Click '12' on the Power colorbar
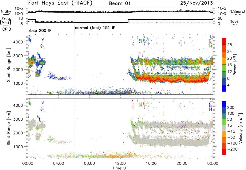This screenshot has height=170, width=246. (x=229, y=71)
